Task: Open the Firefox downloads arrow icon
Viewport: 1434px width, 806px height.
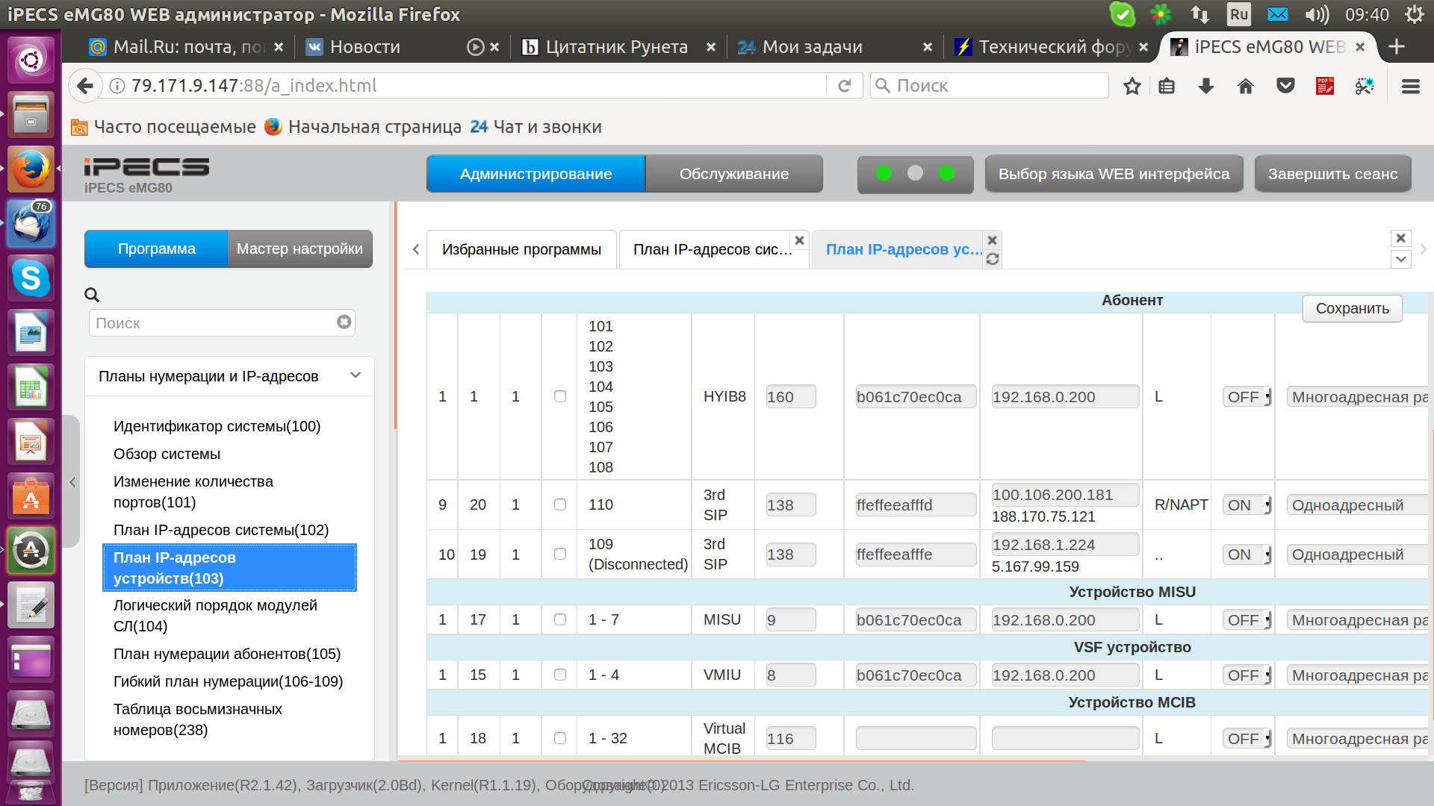Action: point(1205,87)
